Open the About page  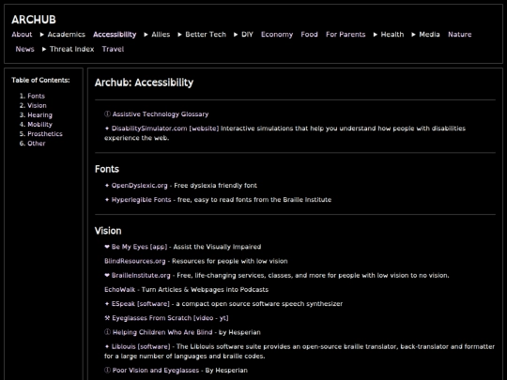[x=22, y=35]
